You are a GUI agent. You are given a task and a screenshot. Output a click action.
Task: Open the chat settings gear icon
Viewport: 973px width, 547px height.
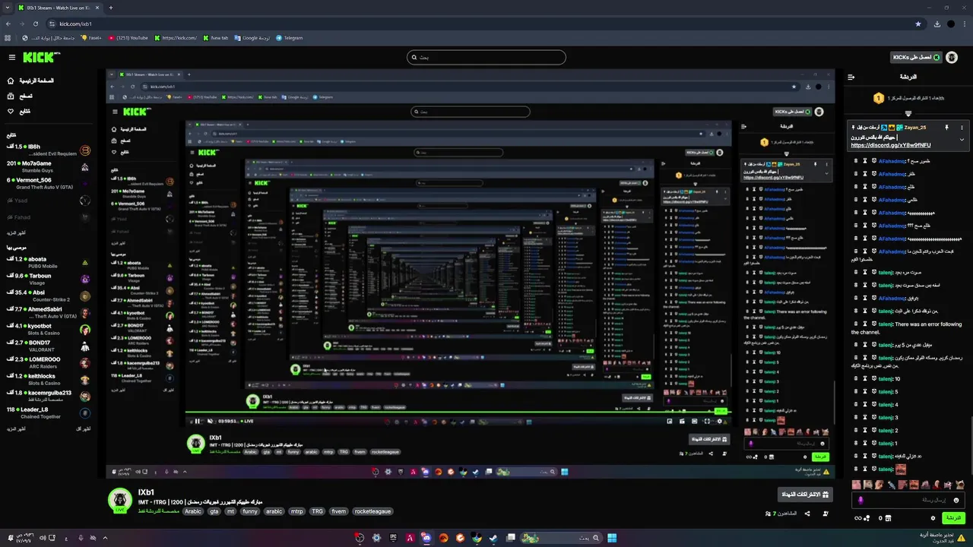pyautogui.click(x=933, y=518)
